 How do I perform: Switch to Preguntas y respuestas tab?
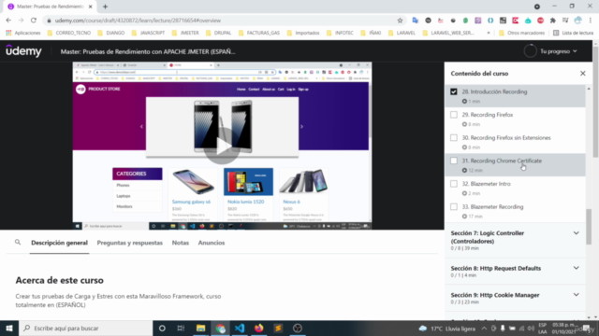[x=129, y=243]
